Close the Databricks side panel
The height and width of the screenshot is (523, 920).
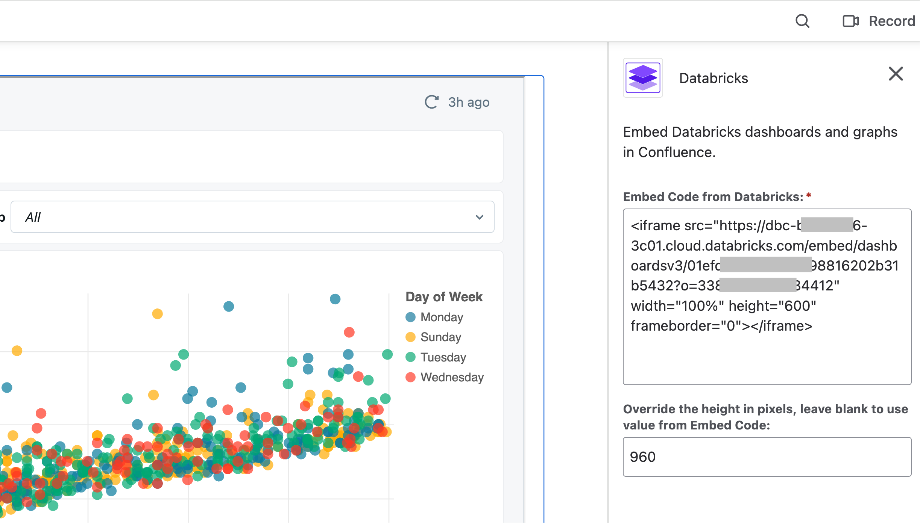pyautogui.click(x=896, y=74)
